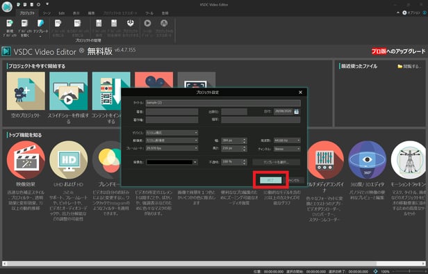Click the zoom slider in status bar
This screenshot has height=274, width=428.
[409, 271]
